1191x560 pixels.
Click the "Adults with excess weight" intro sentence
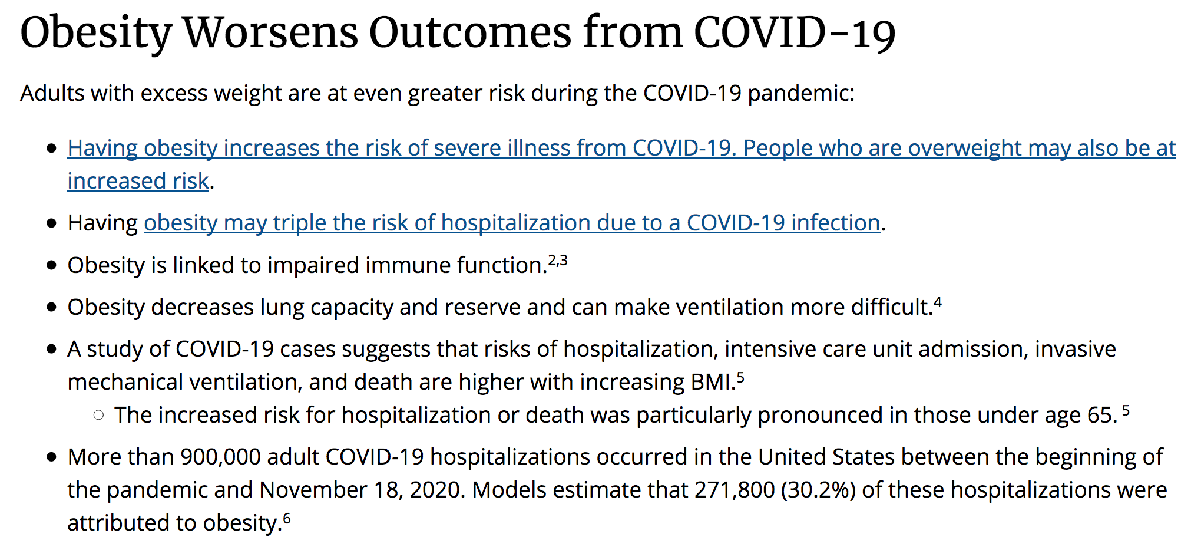click(x=436, y=93)
